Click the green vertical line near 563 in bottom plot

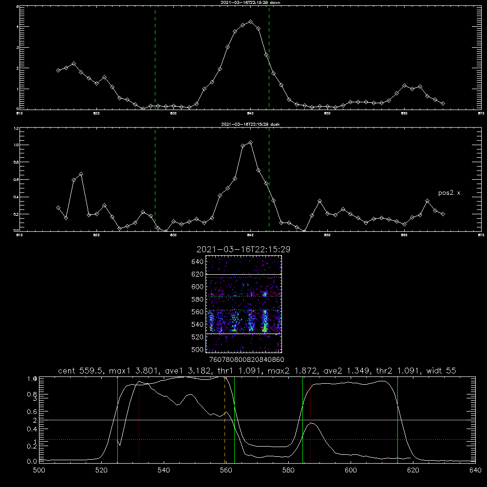234,420
